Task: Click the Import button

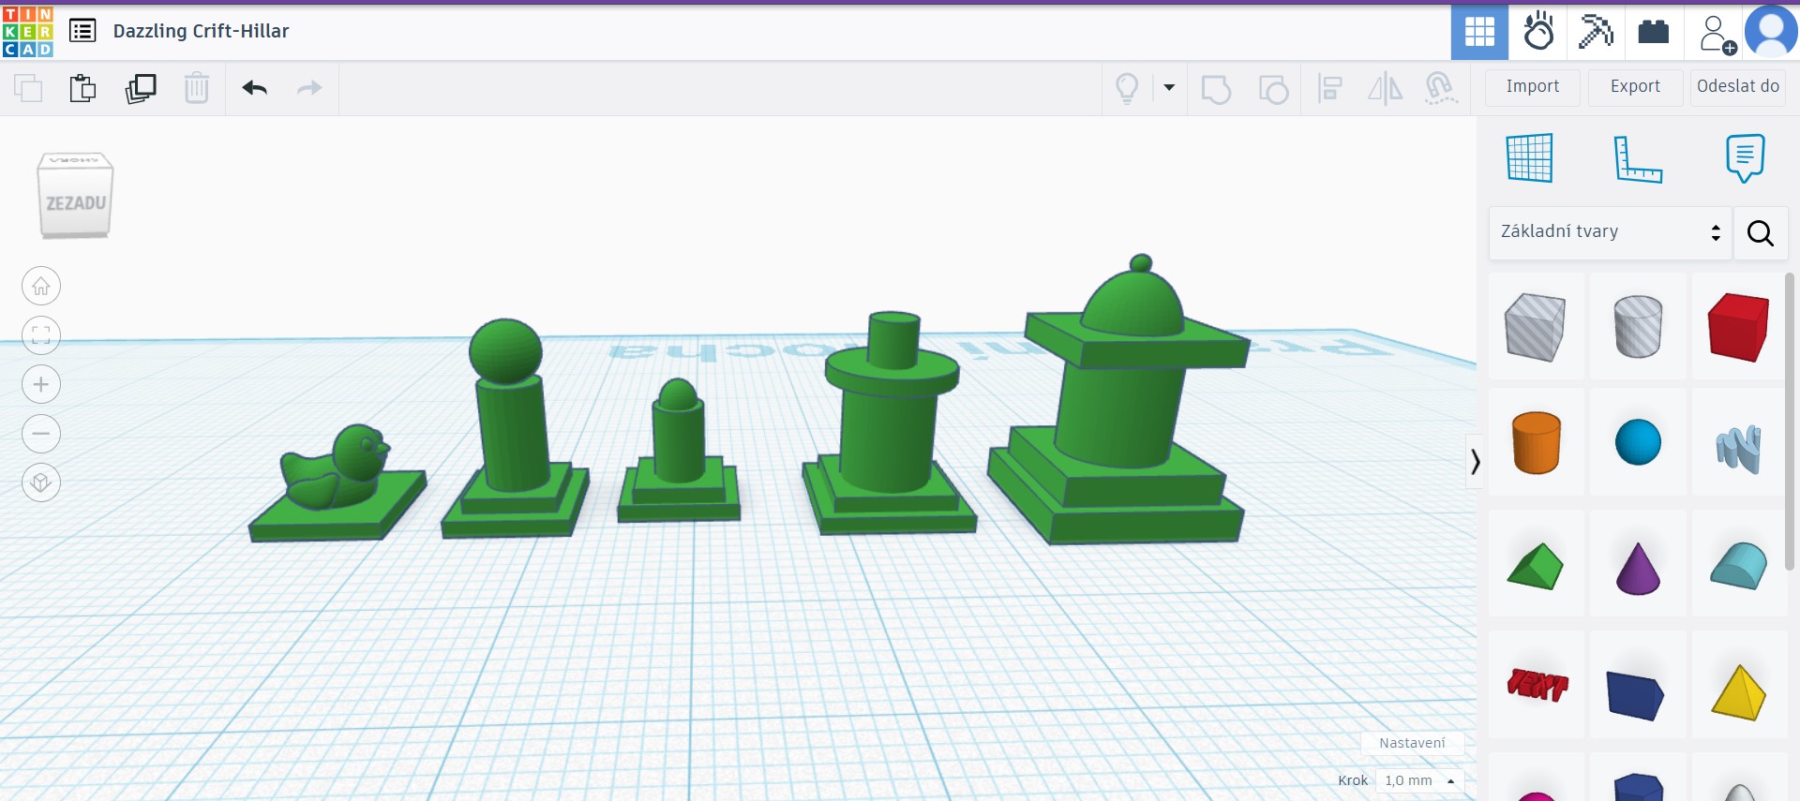Action: pos(1532,86)
